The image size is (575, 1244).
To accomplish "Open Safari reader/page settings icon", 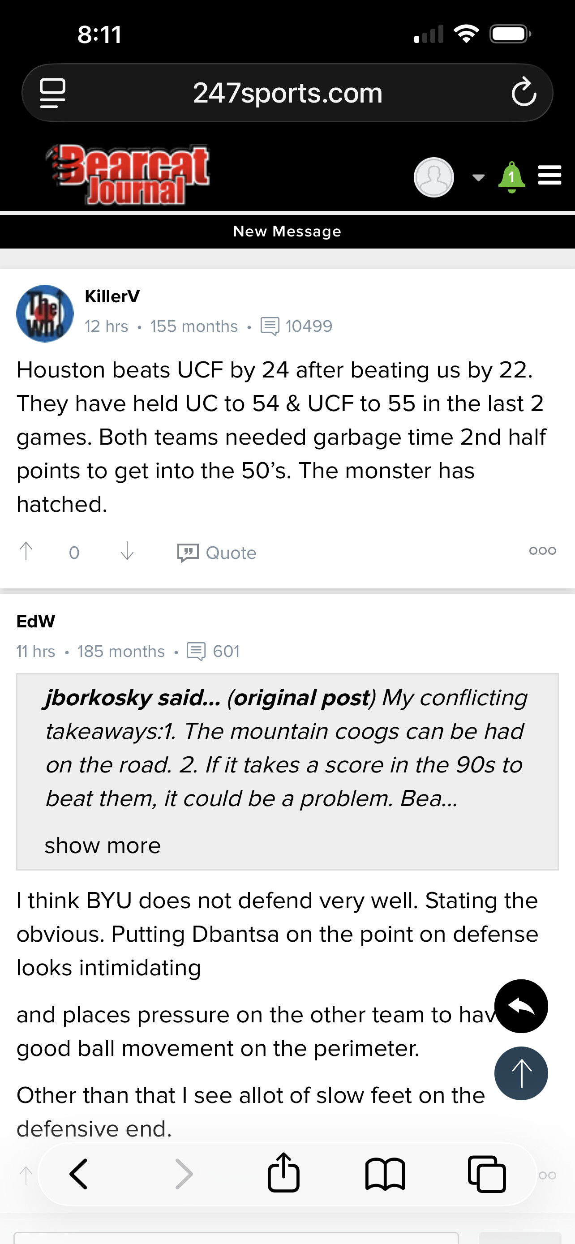I will click(53, 92).
